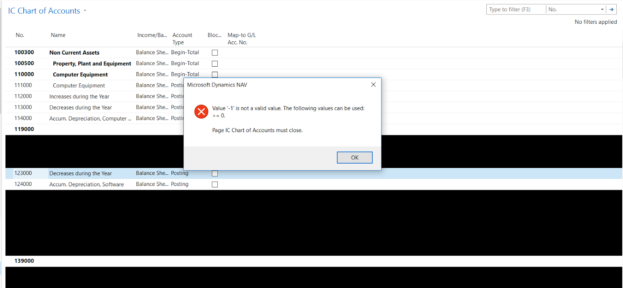Sort by the No. column header
The height and width of the screenshot is (288, 623).
click(x=20, y=35)
